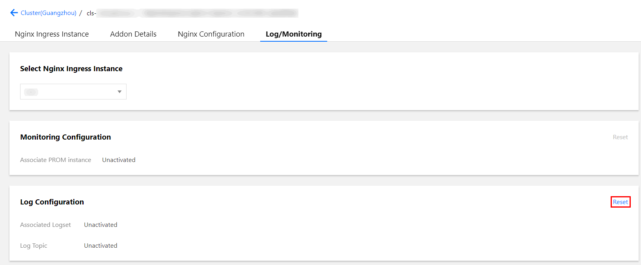Go to the Nginx Configuration tab

(211, 34)
